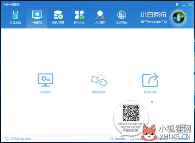195x143 pixels.
Task: Click the version info icon
Action: pos(7,139)
